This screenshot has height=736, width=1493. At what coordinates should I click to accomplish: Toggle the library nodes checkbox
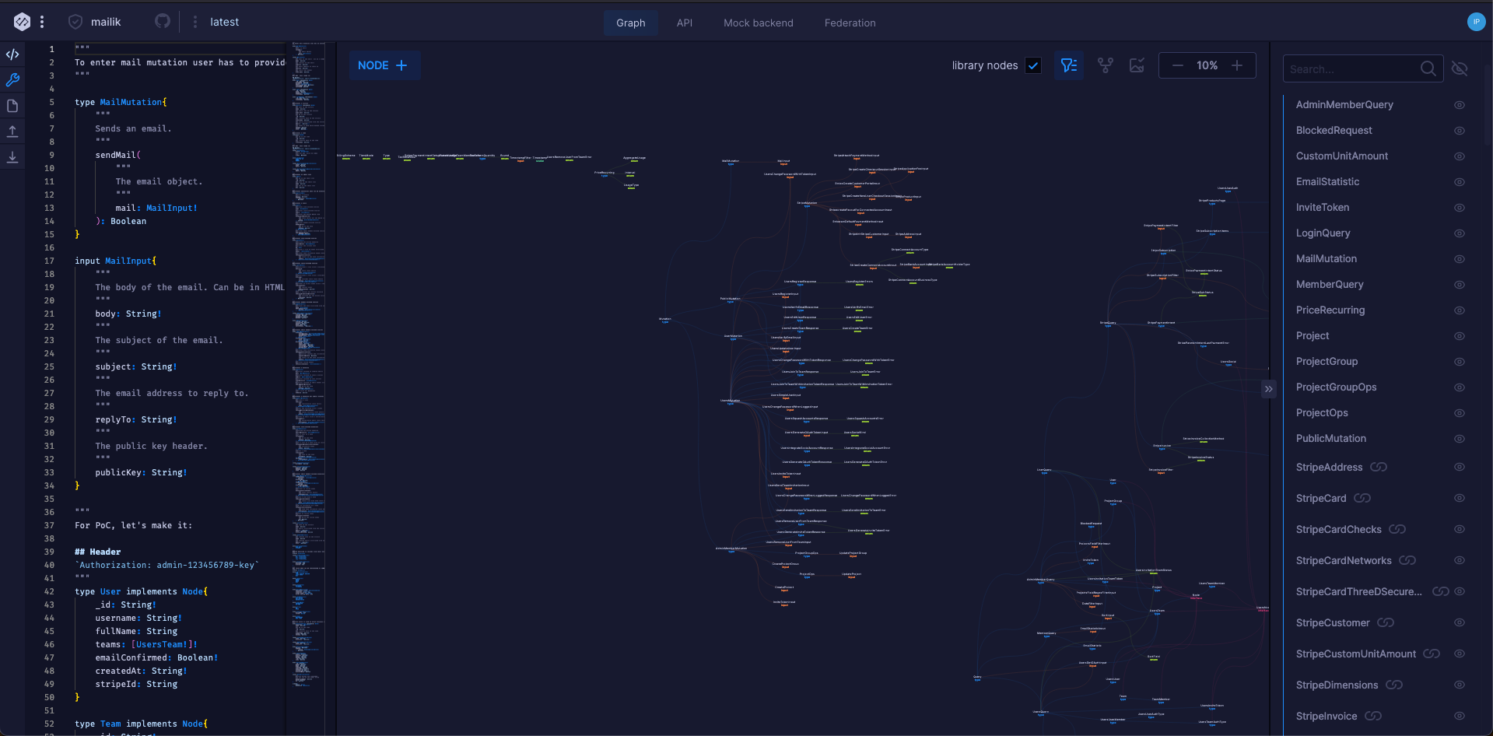(1033, 65)
